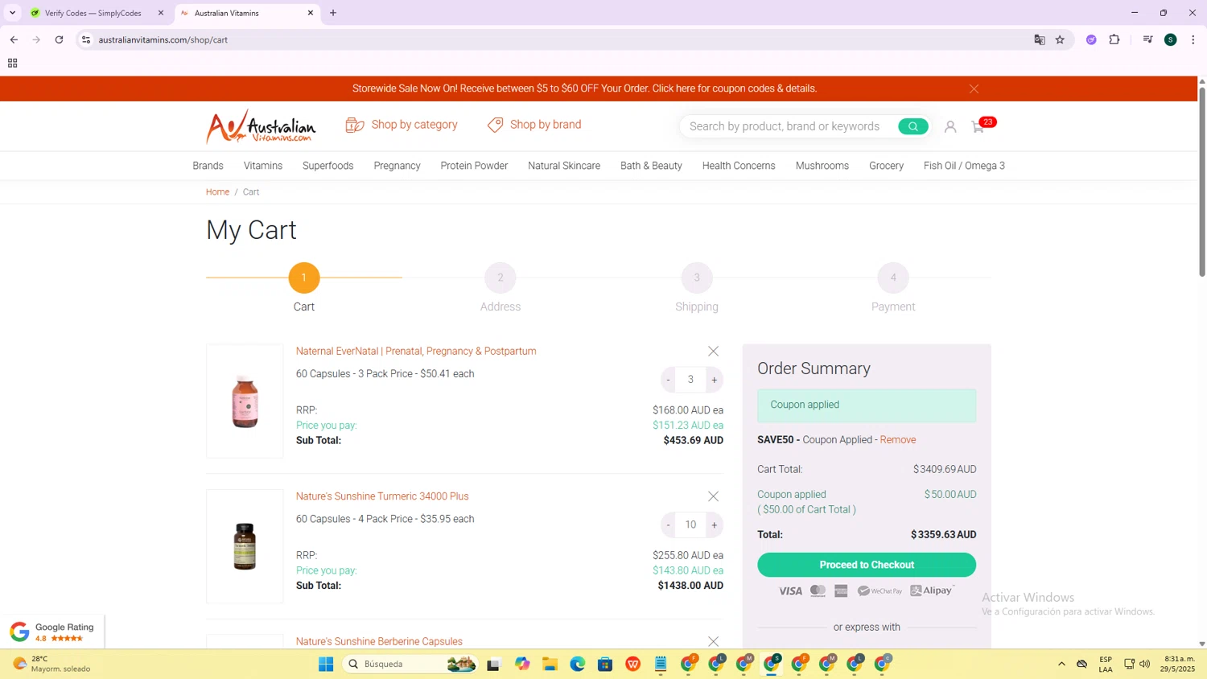Screen dimensions: 1207x679
Task: Click the sale banner coupon codes text
Action: [584, 88]
